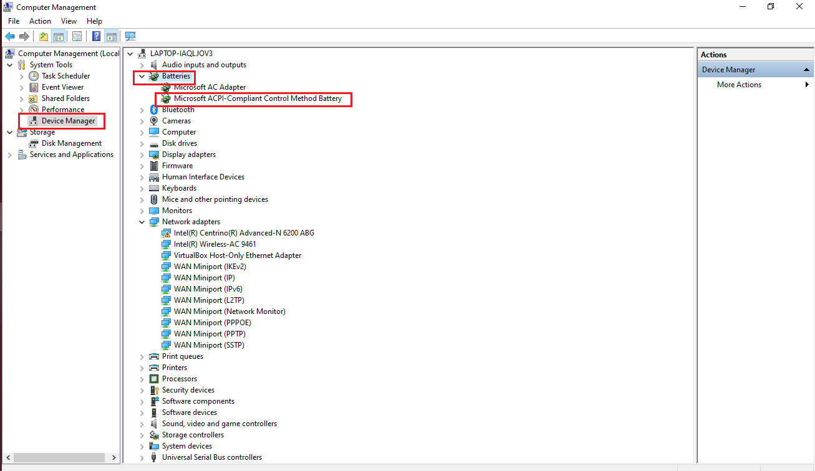Select Computer Management (Local) root node
815x471 pixels.
point(69,54)
